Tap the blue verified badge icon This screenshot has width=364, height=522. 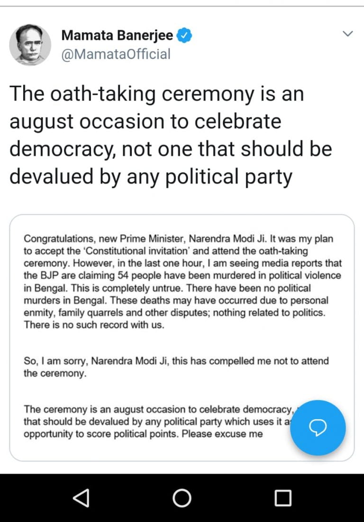click(x=185, y=35)
